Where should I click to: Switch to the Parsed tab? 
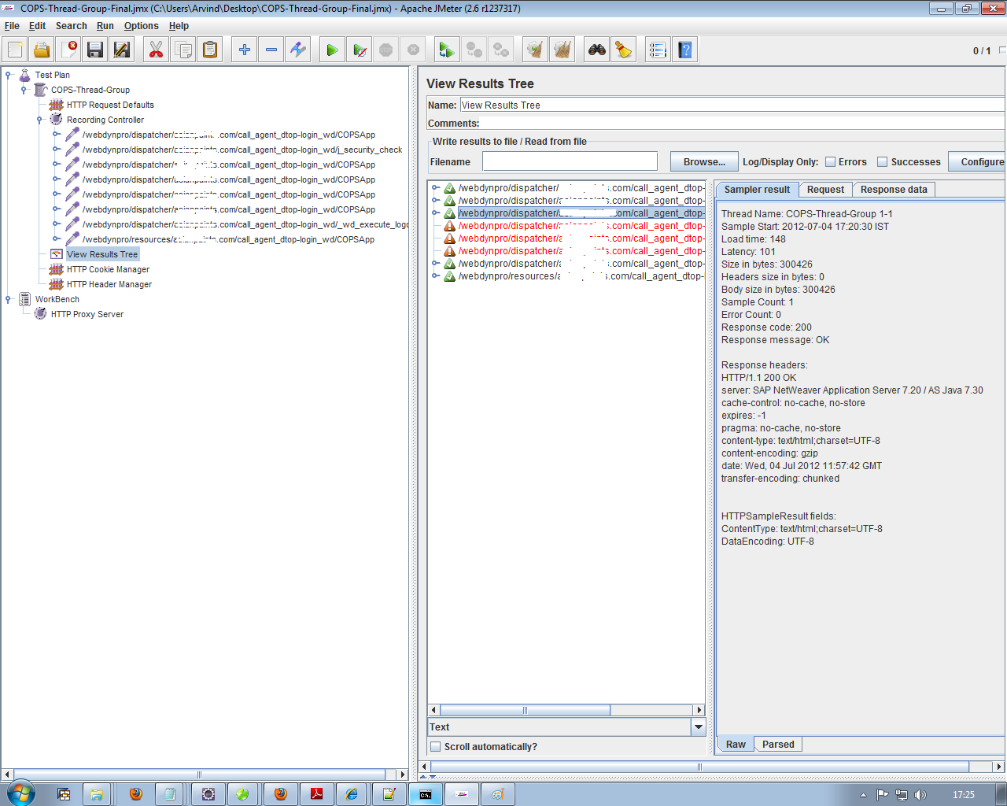pyautogui.click(x=778, y=745)
